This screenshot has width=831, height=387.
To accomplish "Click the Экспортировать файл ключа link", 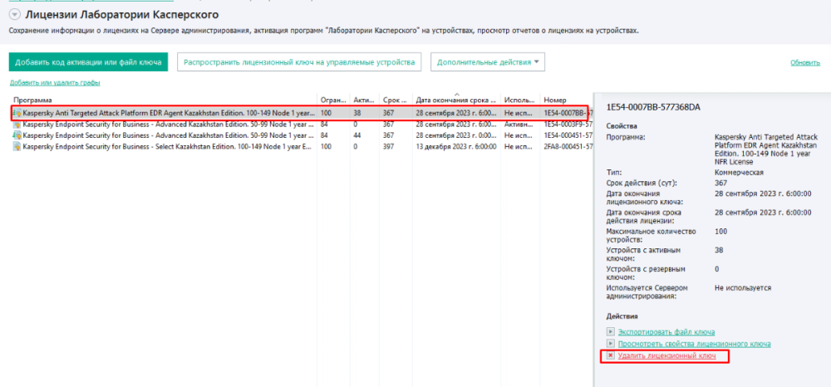I will tap(666, 331).
